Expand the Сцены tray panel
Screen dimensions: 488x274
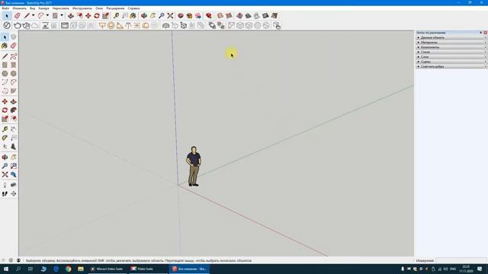pos(451,62)
